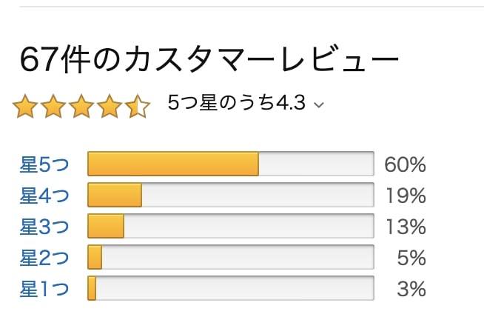Viewport: 484px width, 317px height.
Task: Click the 5-star histogram bar
Action: [231, 164]
